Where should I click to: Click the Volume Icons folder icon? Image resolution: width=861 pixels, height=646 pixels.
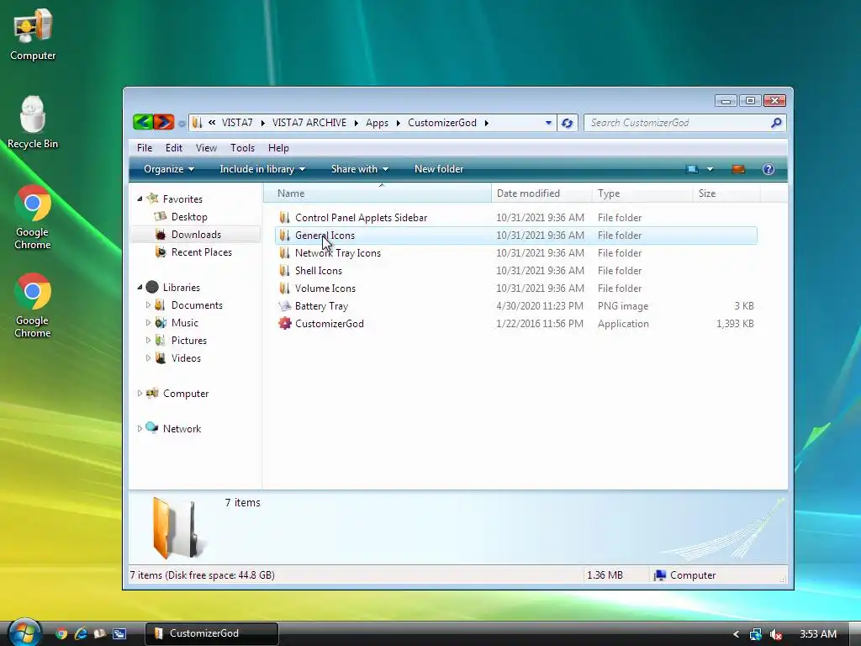(284, 288)
